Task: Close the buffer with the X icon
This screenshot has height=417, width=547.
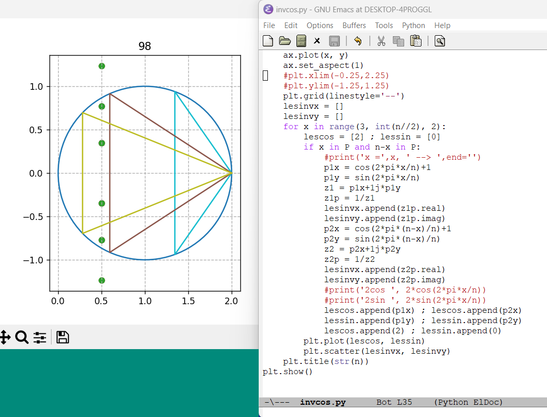Action: pos(317,41)
